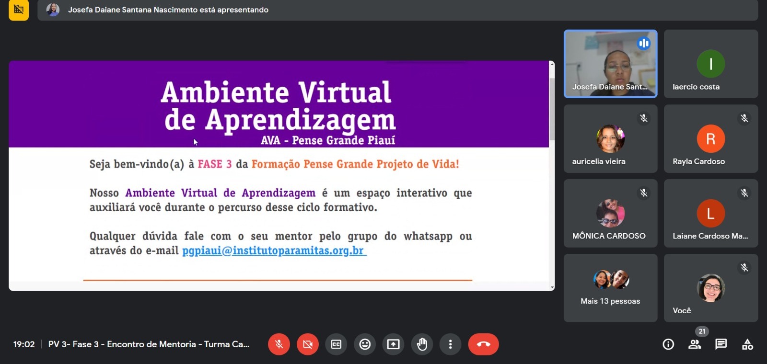Click the 19:02 clock text
Image resolution: width=767 pixels, height=364 pixels.
point(24,344)
